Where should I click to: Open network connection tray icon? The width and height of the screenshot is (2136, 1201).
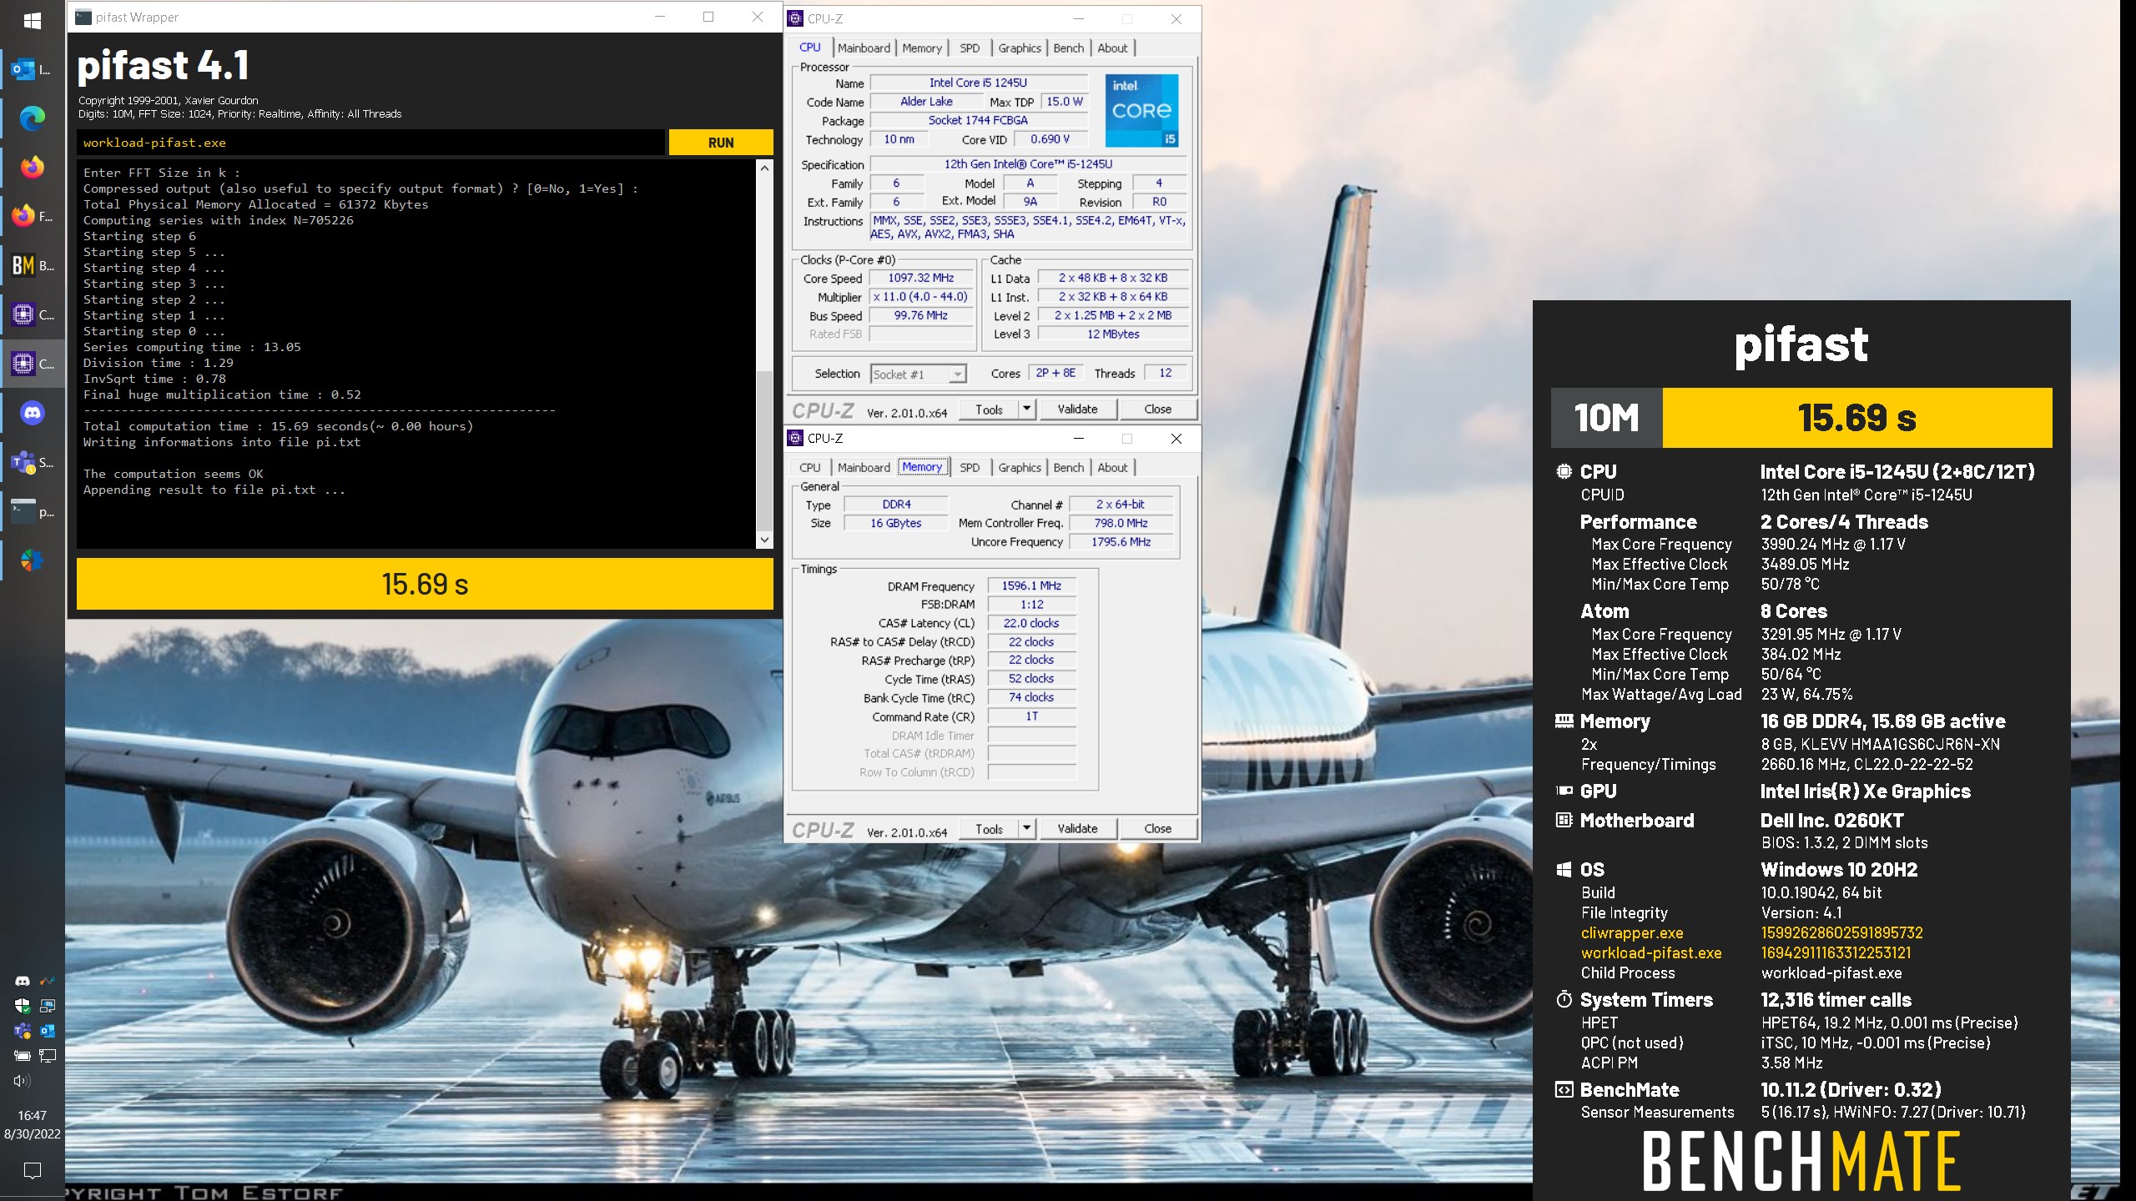(48, 1056)
